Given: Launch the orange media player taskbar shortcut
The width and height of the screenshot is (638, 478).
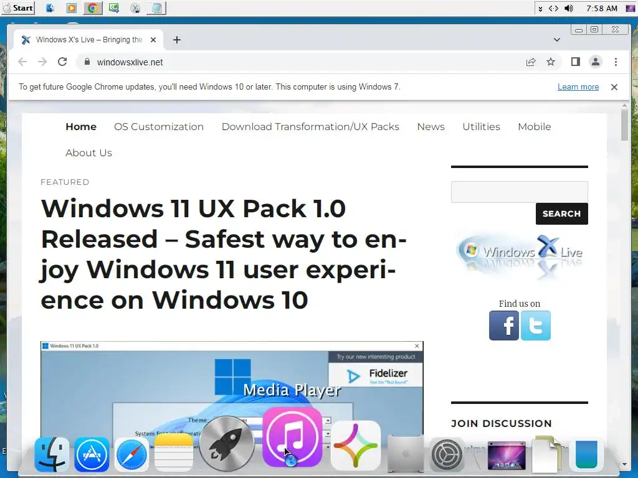Looking at the screenshot, I should (x=71, y=8).
